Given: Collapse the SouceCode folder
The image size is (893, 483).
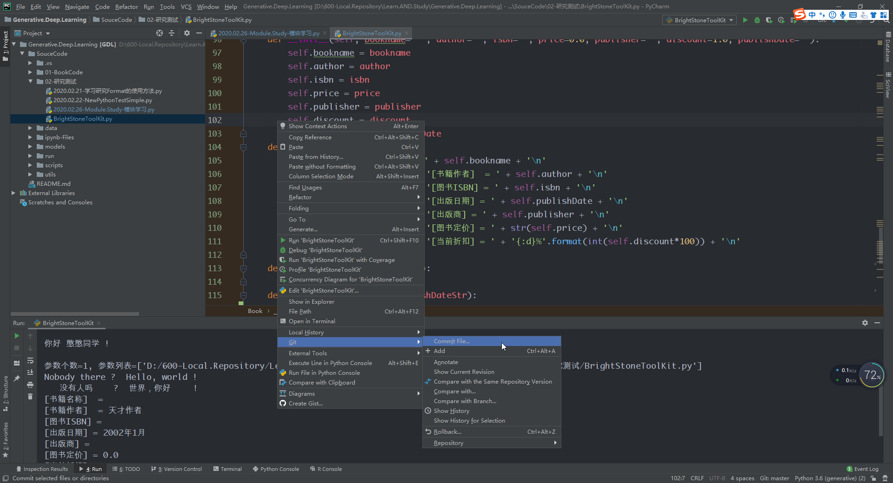Looking at the screenshot, I should pyautogui.click(x=22, y=53).
